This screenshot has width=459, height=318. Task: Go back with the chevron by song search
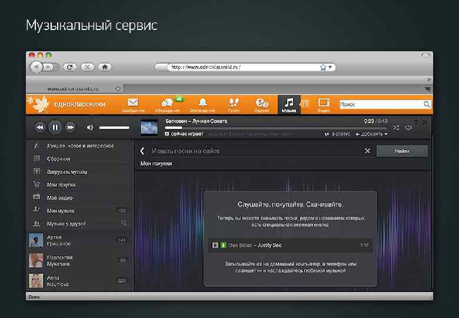pyautogui.click(x=142, y=151)
